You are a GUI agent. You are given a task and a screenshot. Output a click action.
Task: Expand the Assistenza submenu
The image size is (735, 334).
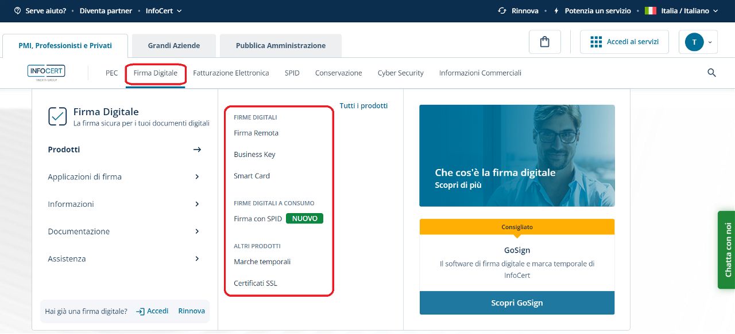tap(197, 259)
